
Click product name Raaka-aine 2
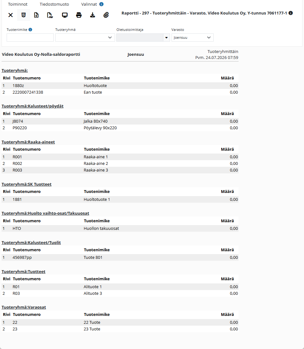coord(96,164)
